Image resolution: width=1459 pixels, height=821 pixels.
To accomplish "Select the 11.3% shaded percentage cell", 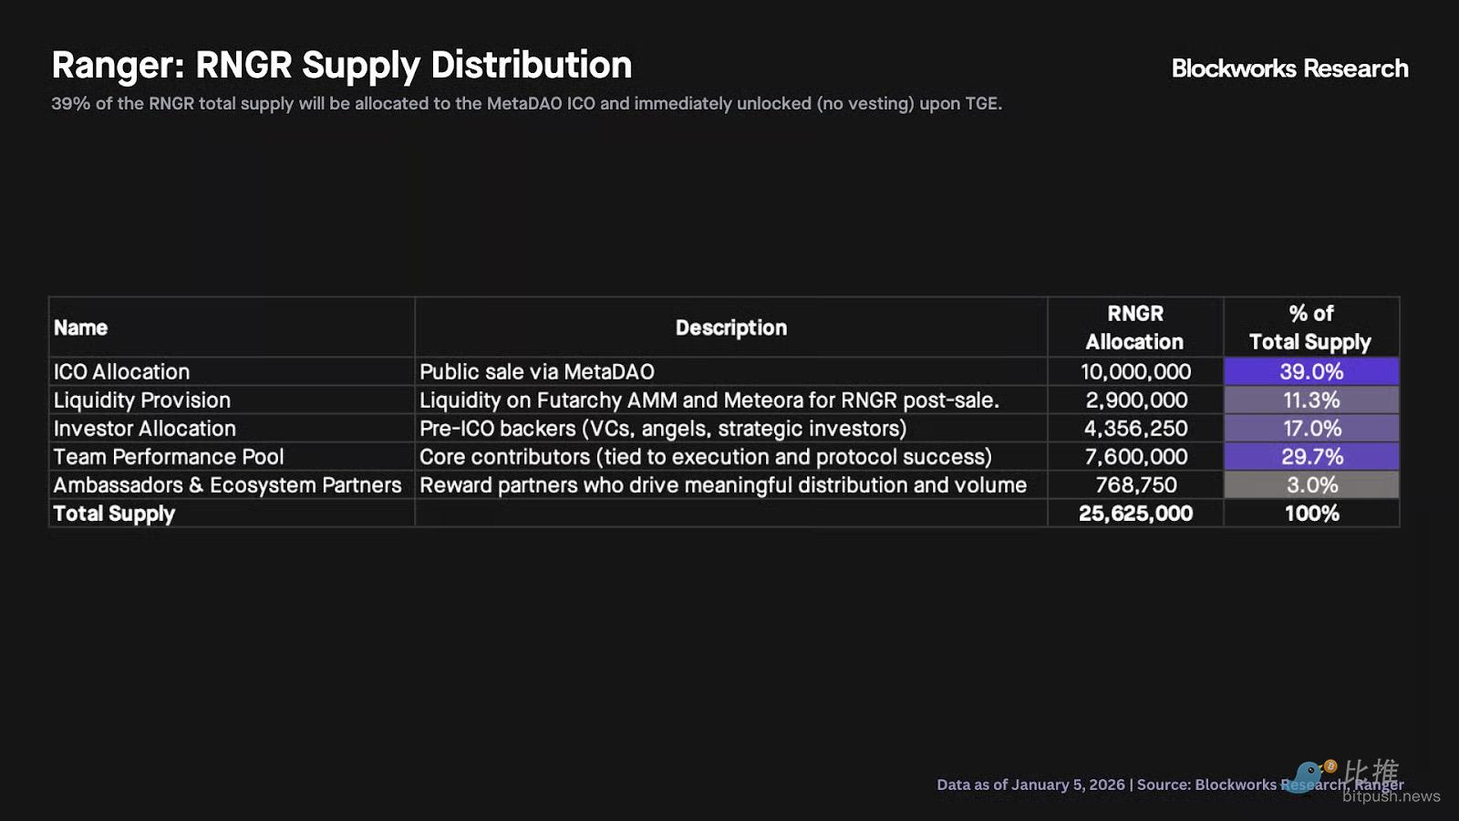I will click(1311, 400).
